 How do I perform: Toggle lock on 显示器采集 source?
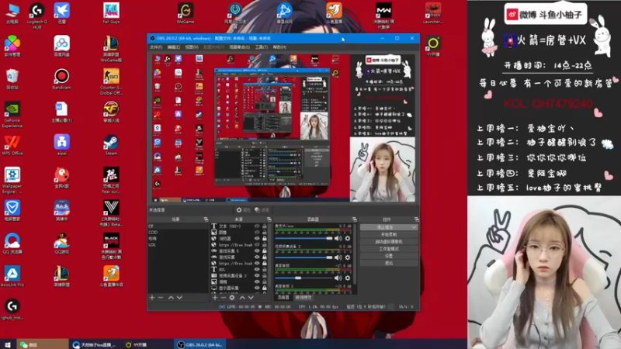coord(264,288)
